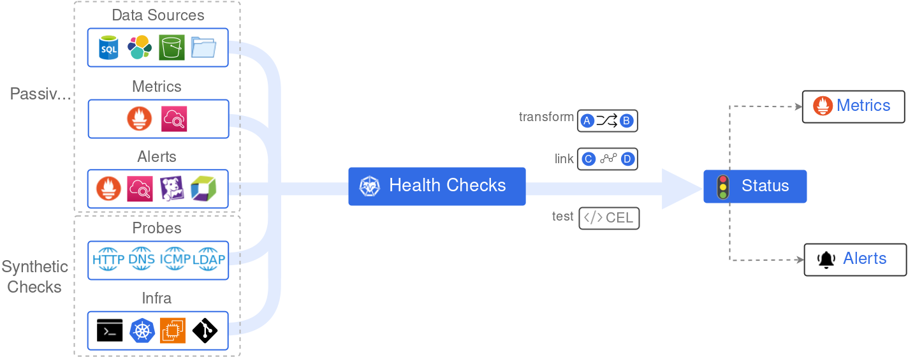Viewport: 922px width, 357px height.
Task: Select the HTTP probe icon
Action: 108,259
